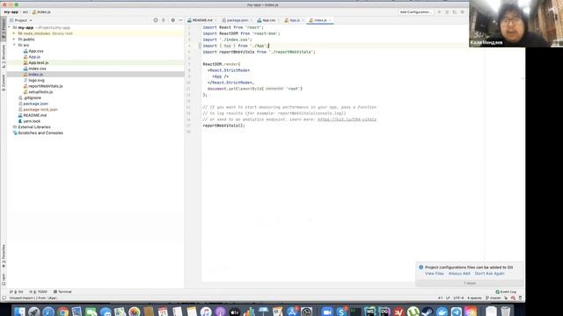Select App.test.js in the project tree
Image resolution: width=563 pixels, height=316 pixels.
[x=39, y=62]
